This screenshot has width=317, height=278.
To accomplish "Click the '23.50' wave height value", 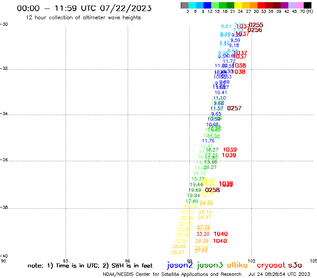I will 181,241.
